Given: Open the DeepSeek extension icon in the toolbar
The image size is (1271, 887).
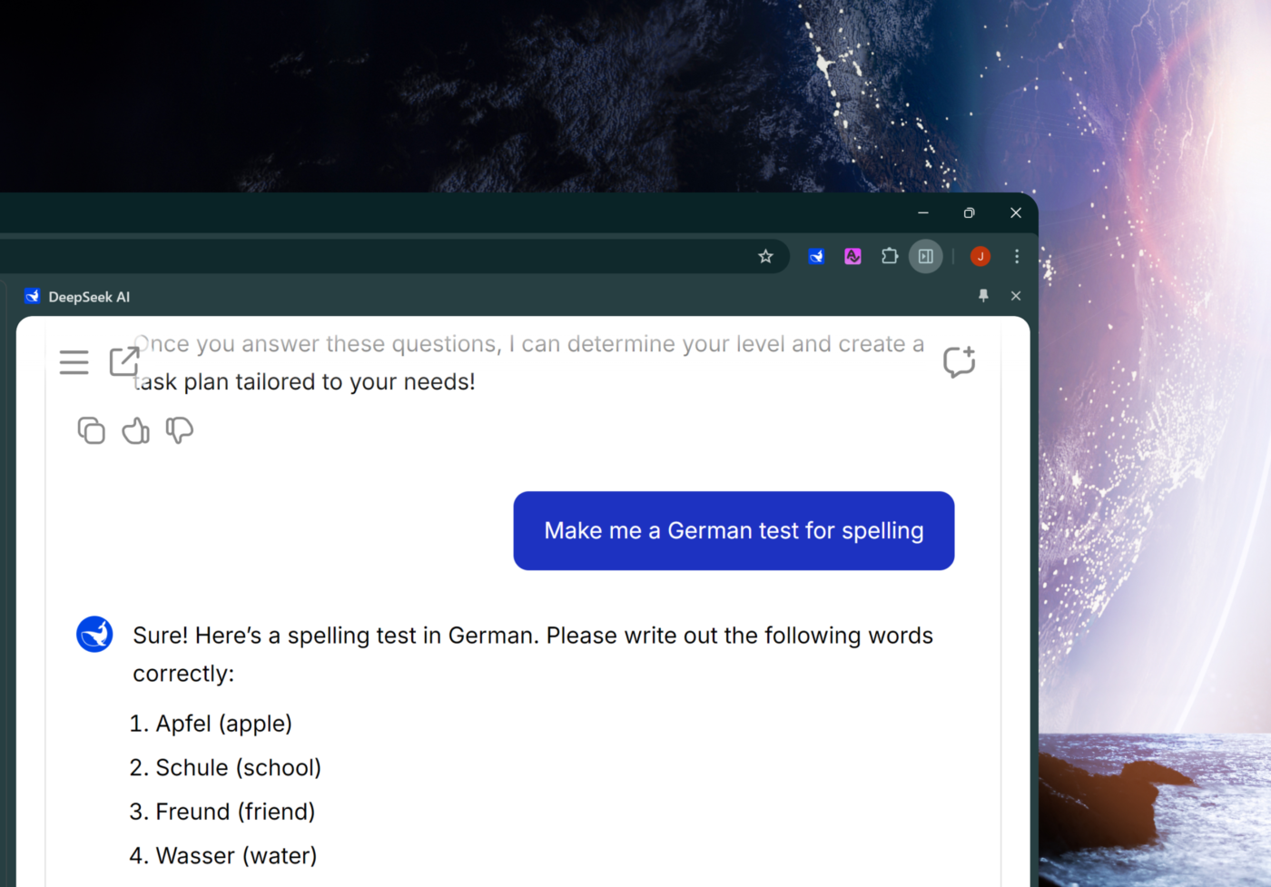Looking at the screenshot, I should 816,256.
